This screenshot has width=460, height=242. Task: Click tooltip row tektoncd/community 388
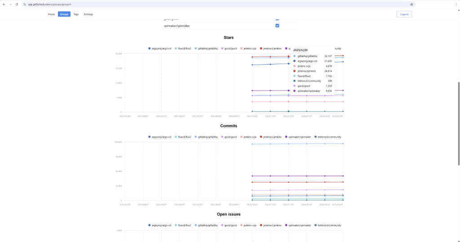pyautogui.click(x=313, y=81)
